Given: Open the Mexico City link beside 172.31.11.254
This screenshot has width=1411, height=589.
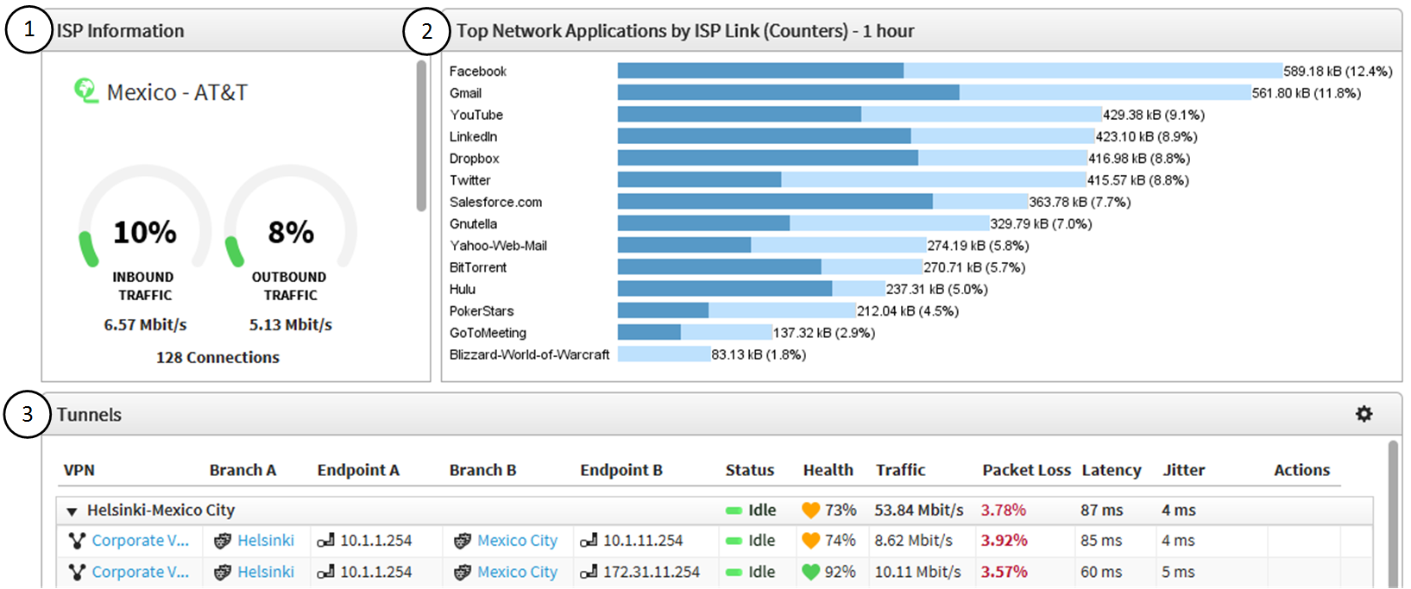Looking at the screenshot, I should pos(518,572).
